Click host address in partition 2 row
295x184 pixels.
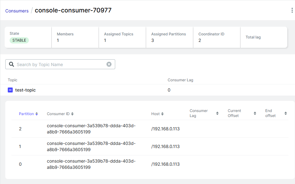[x=166, y=129]
